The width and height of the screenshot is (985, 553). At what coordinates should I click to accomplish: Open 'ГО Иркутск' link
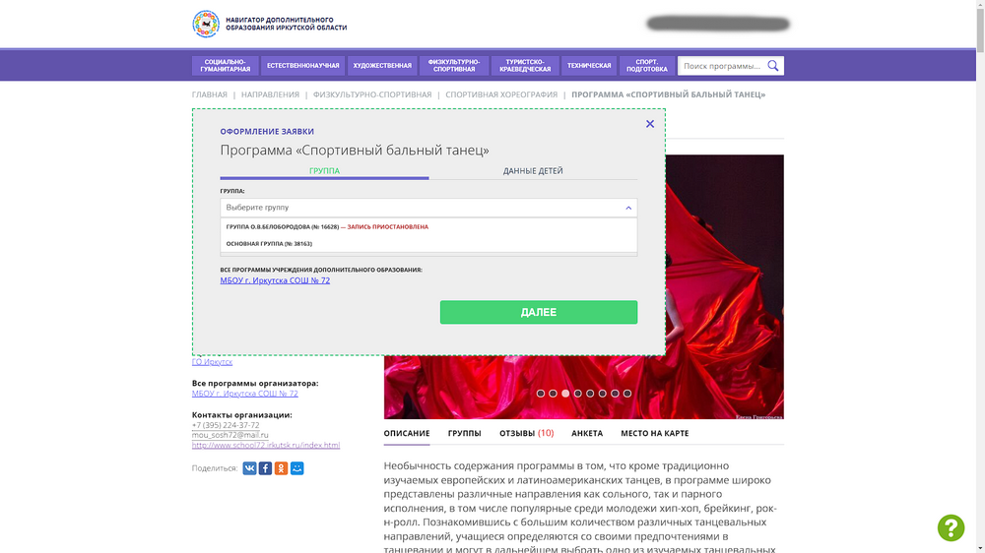pos(212,361)
